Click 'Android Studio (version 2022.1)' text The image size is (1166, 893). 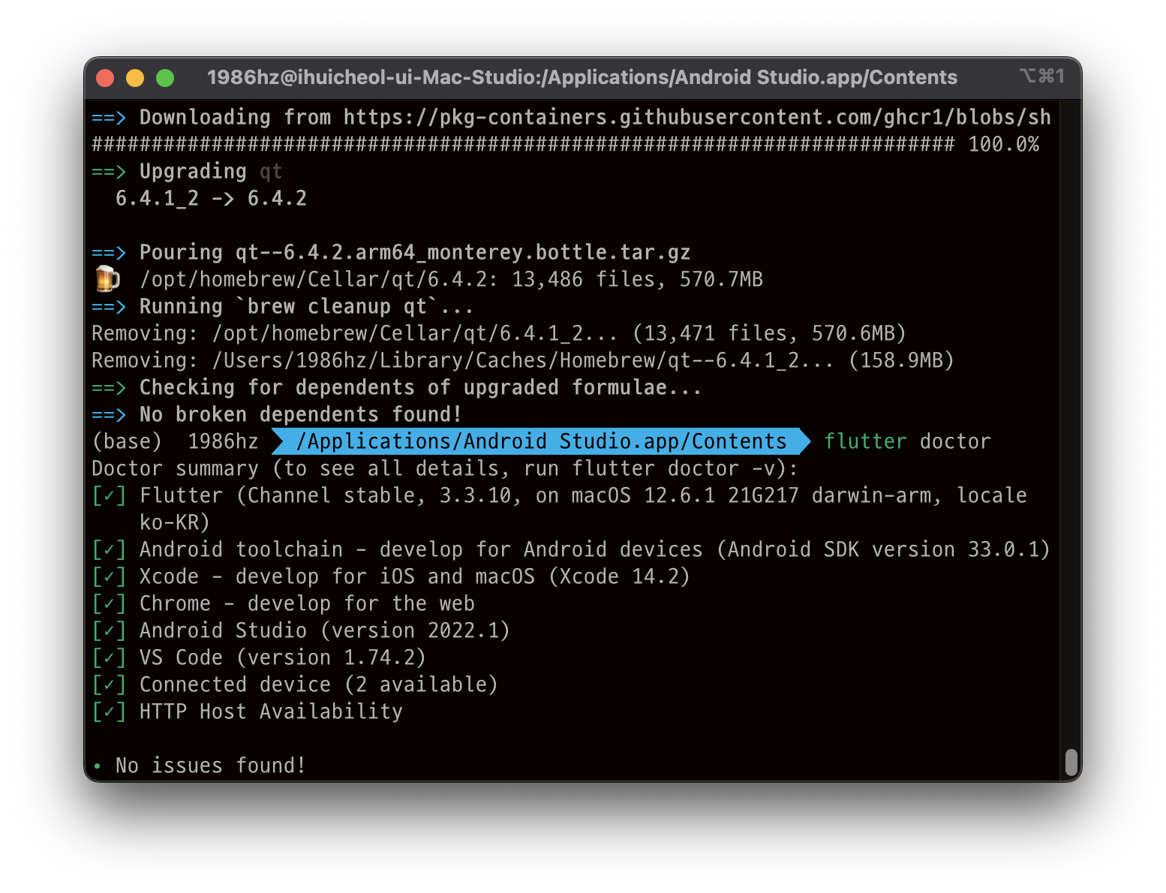(325, 631)
